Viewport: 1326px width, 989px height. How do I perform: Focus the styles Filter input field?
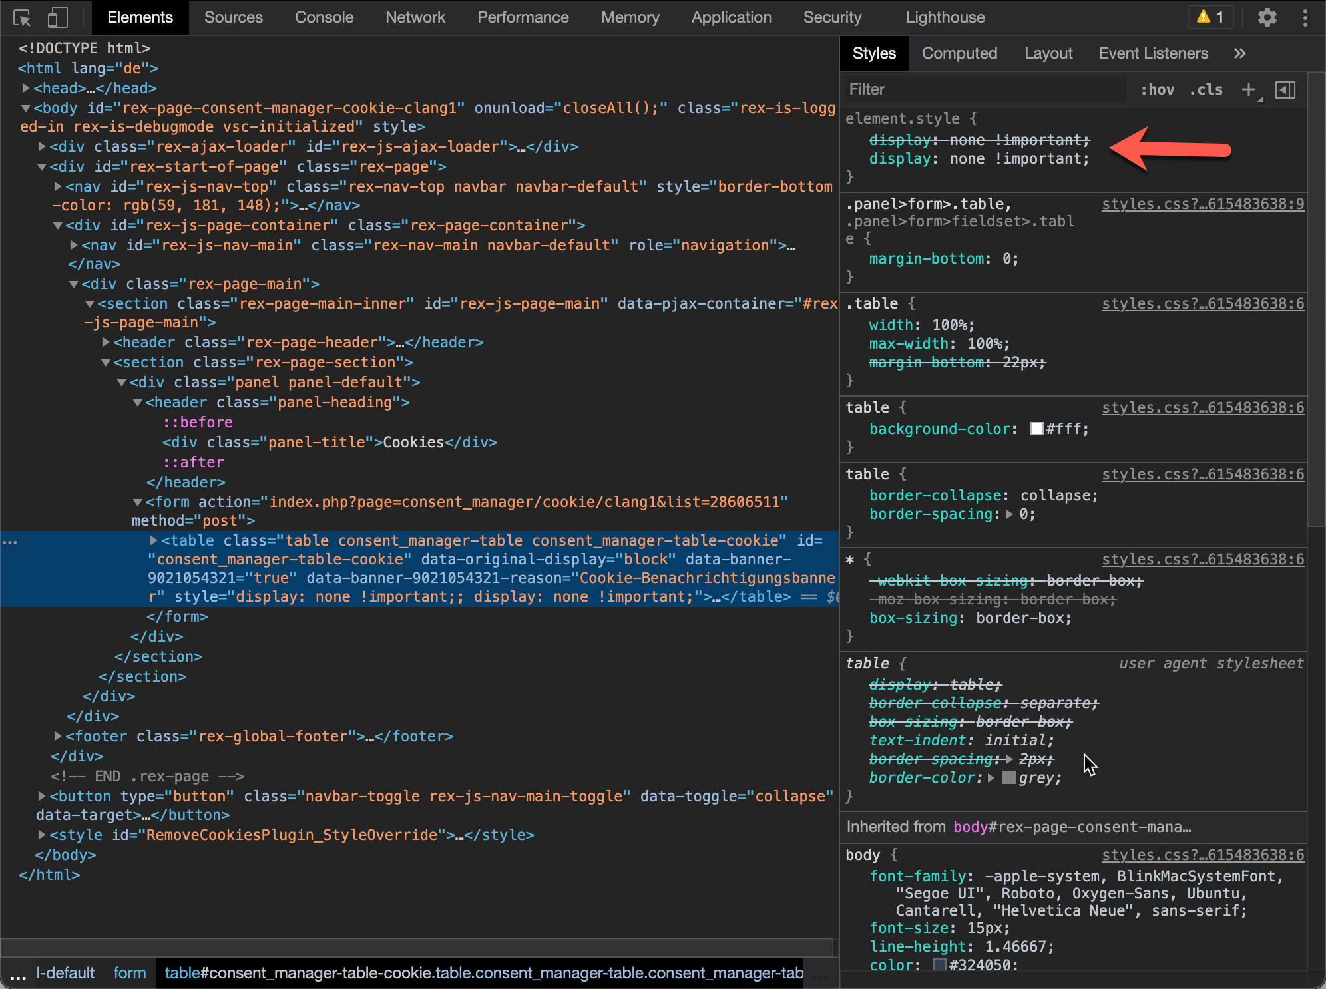tap(985, 89)
